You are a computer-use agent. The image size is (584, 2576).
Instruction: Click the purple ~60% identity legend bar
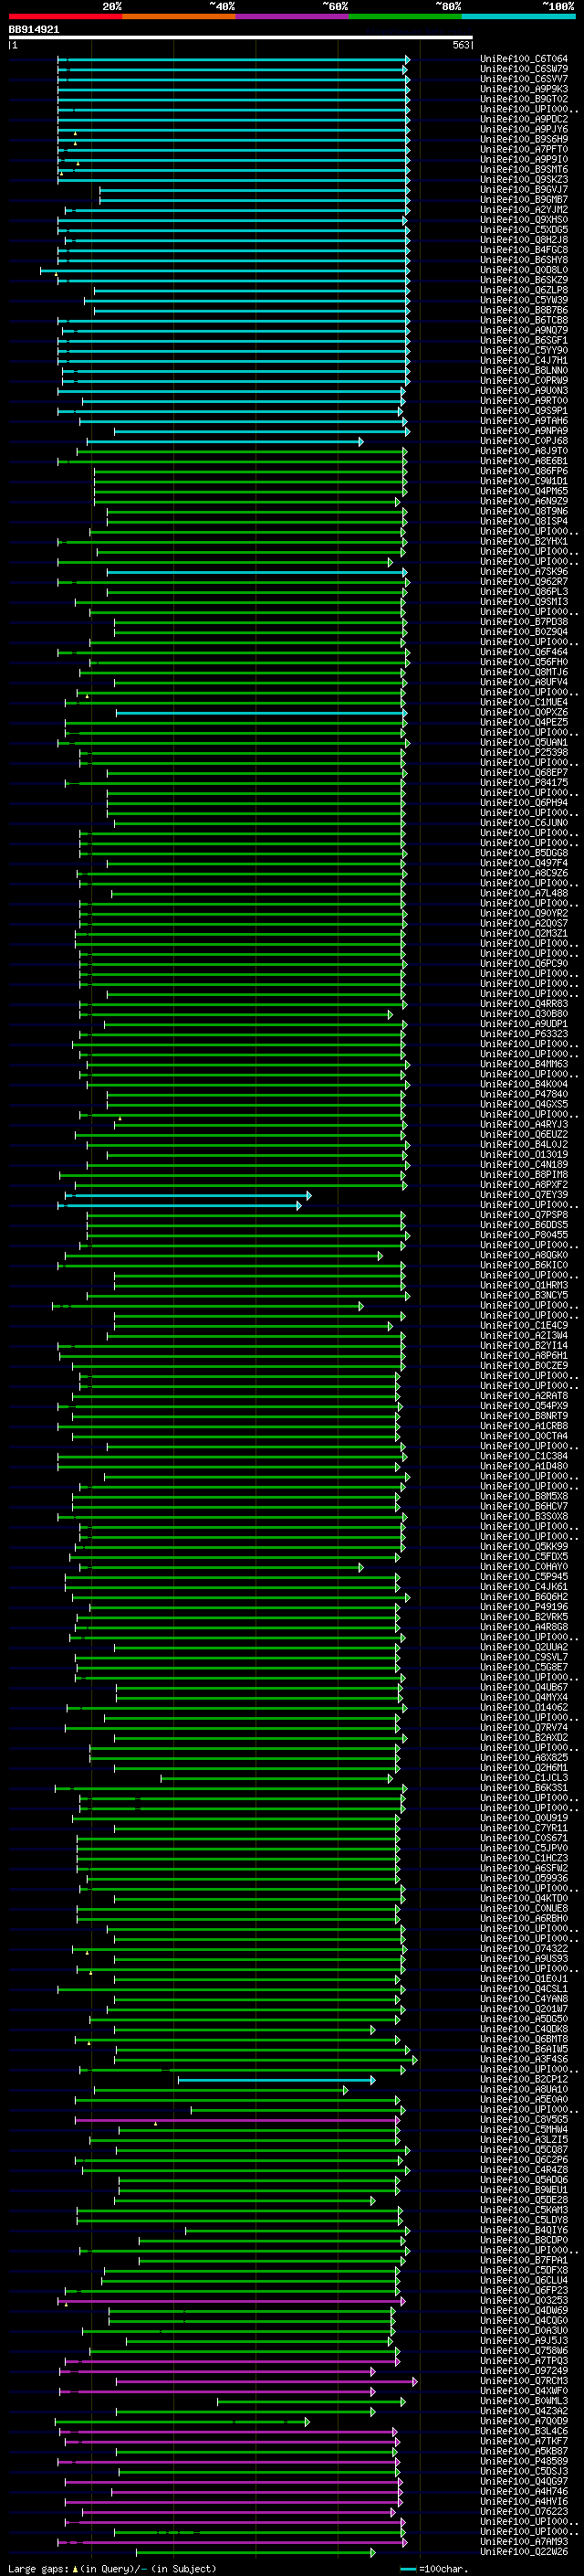click(x=291, y=17)
